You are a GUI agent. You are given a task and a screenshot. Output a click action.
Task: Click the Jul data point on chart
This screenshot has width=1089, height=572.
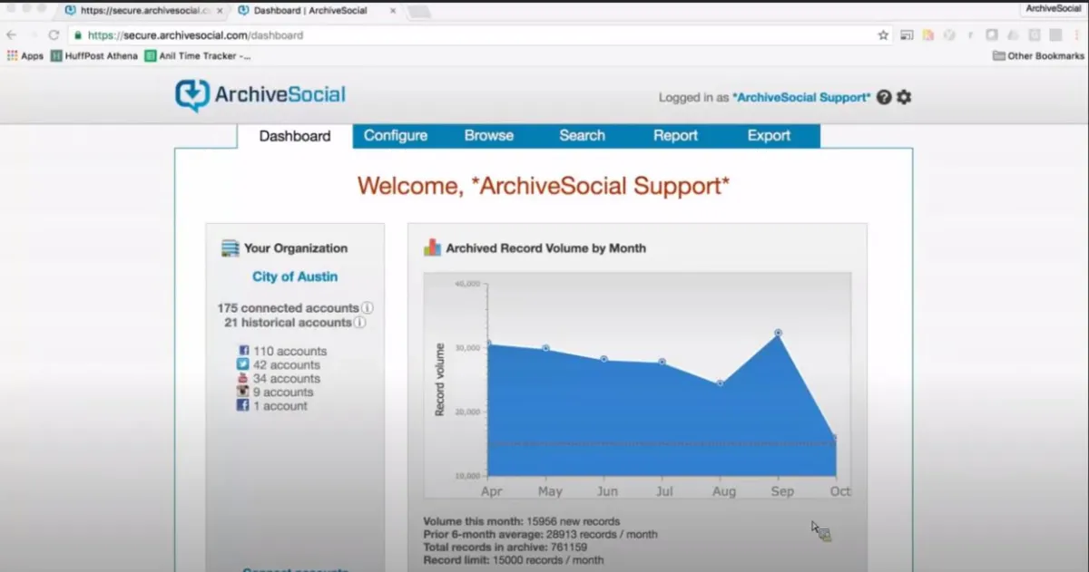662,362
